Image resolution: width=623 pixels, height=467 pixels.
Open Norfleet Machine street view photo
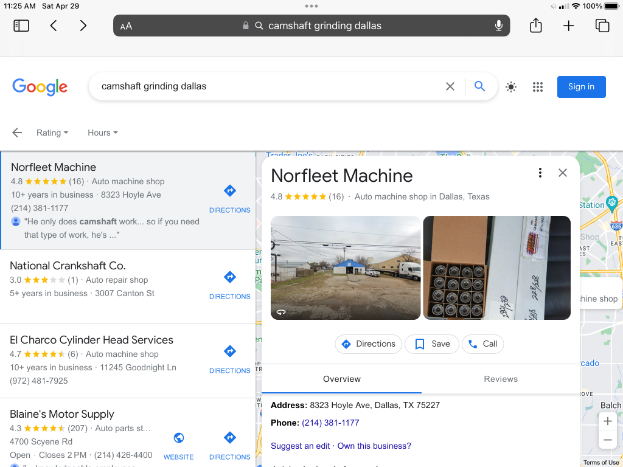pos(345,268)
